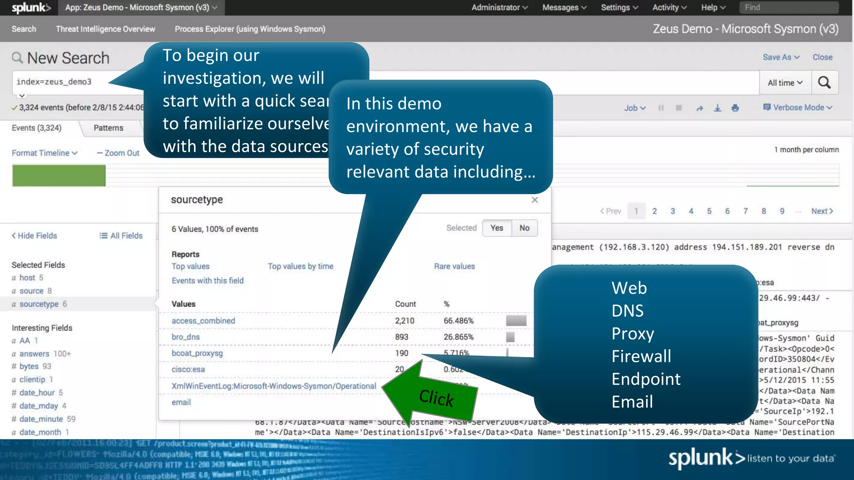The width and height of the screenshot is (854, 480).
Task: Open Format Timeline dropdown
Action: pyautogui.click(x=45, y=153)
